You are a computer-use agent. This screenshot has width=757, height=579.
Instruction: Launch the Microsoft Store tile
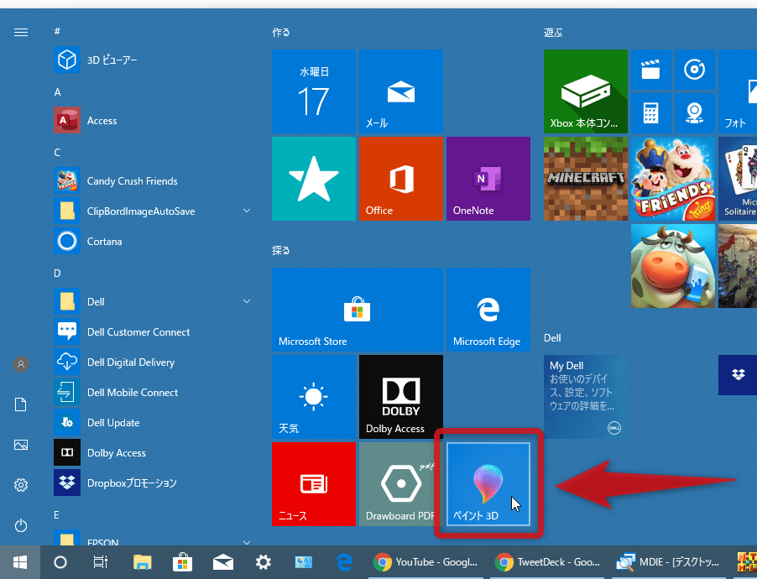[x=358, y=309]
